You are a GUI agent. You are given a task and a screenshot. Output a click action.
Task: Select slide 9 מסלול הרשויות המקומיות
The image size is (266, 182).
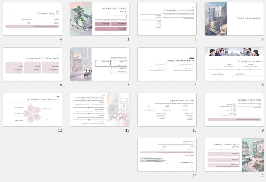[234, 109]
